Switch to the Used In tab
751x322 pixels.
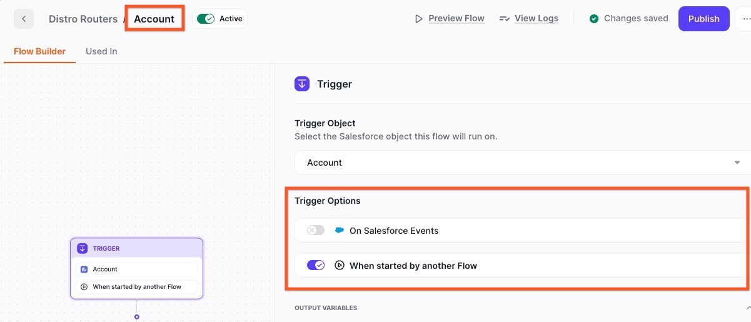click(101, 51)
